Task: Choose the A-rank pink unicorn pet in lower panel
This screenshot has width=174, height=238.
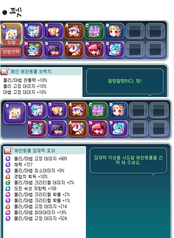Action: coord(78,129)
